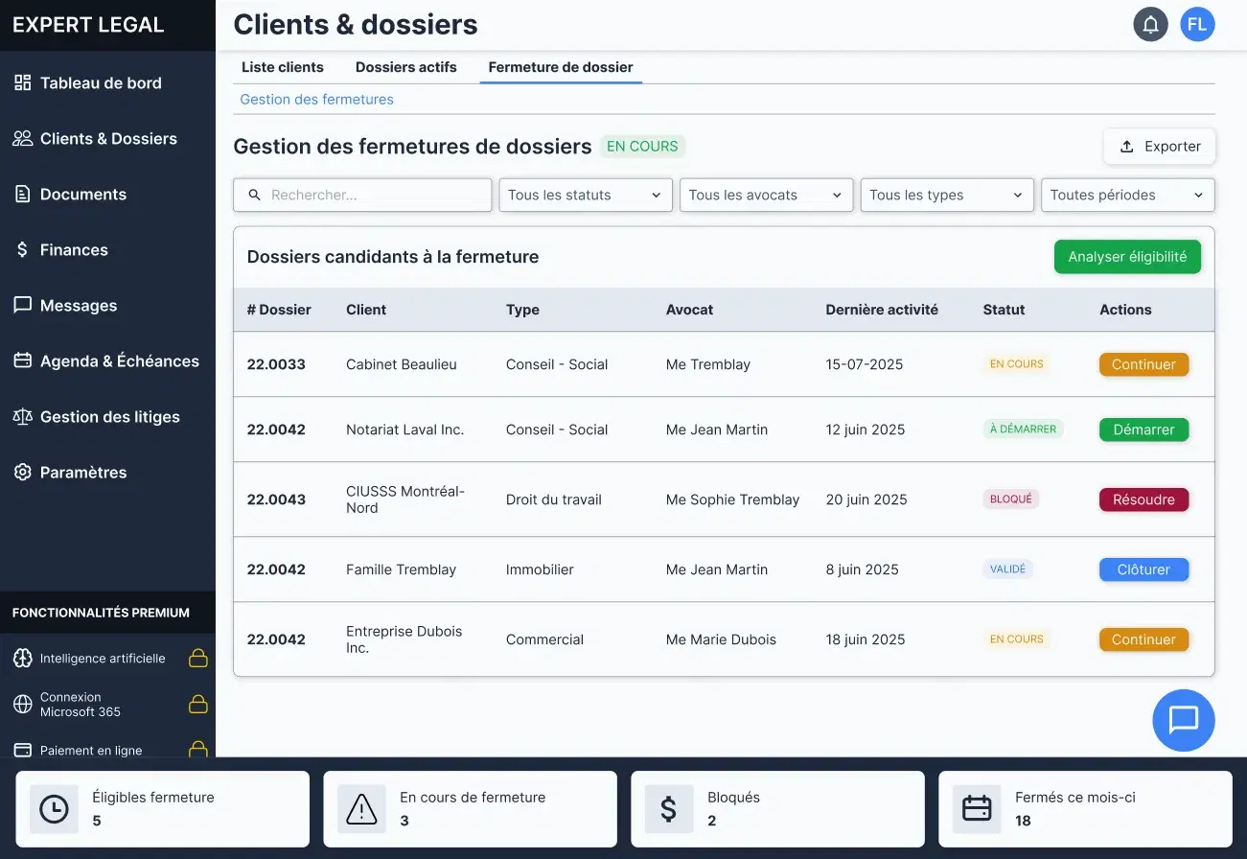
Task: Open the notifications bell icon
Action: [1150, 25]
